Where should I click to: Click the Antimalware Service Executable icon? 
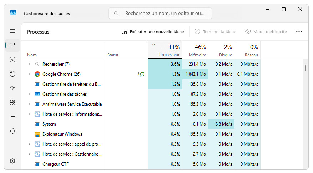[37, 104]
